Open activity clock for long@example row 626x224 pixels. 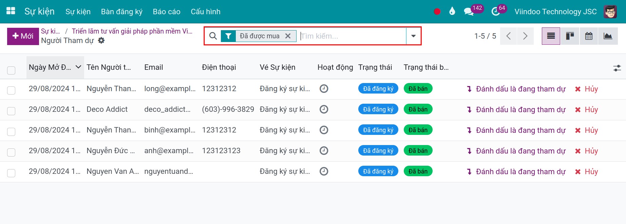coord(324,89)
